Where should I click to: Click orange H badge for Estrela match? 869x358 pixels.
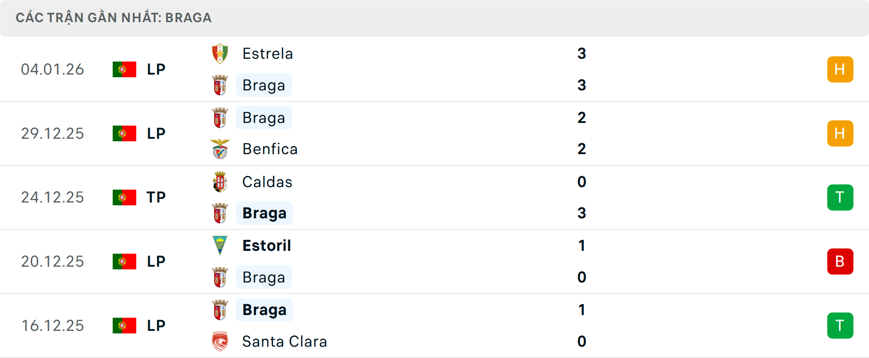pyautogui.click(x=840, y=69)
